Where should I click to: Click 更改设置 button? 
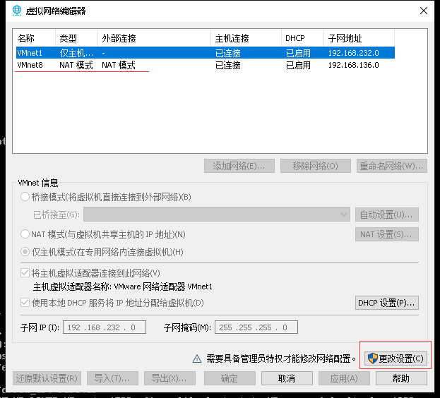point(396,358)
